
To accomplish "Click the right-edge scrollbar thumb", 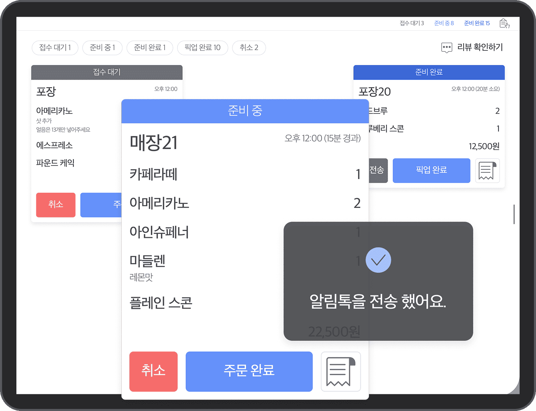I will click(x=514, y=214).
